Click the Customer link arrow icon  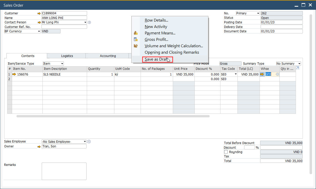(x=39, y=13)
